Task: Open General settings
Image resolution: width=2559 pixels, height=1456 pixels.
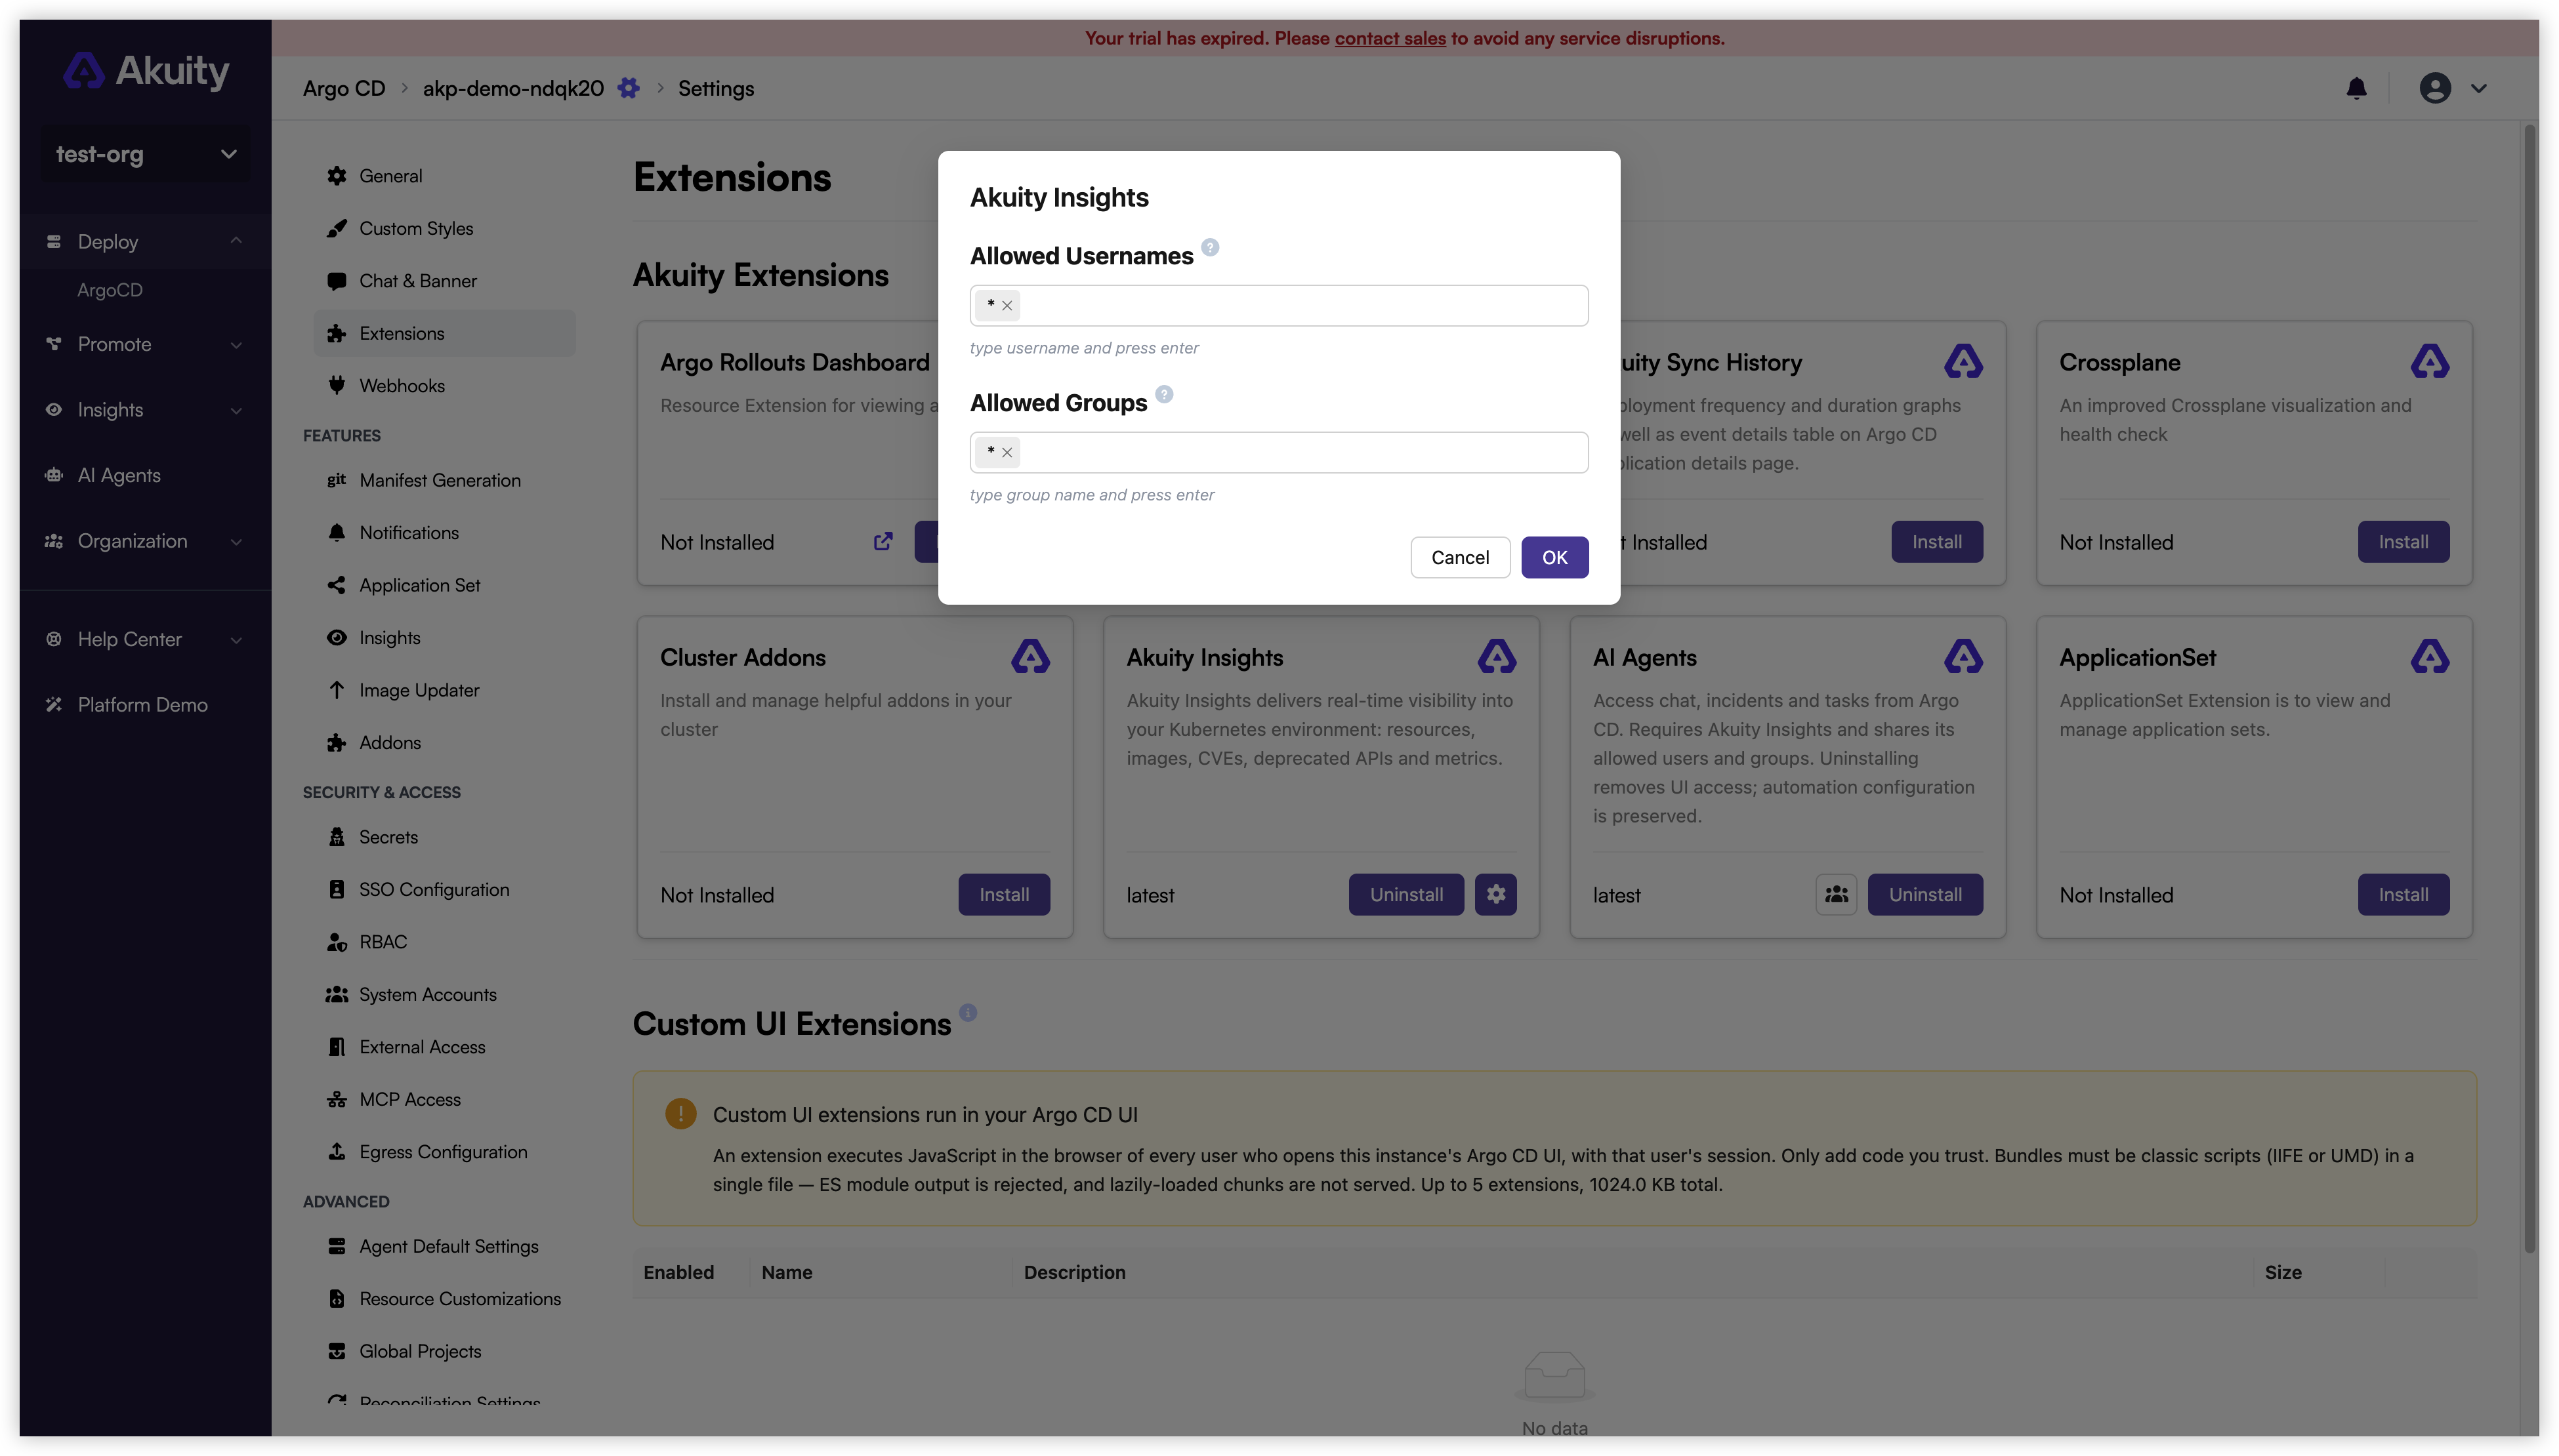Action: click(444, 176)
